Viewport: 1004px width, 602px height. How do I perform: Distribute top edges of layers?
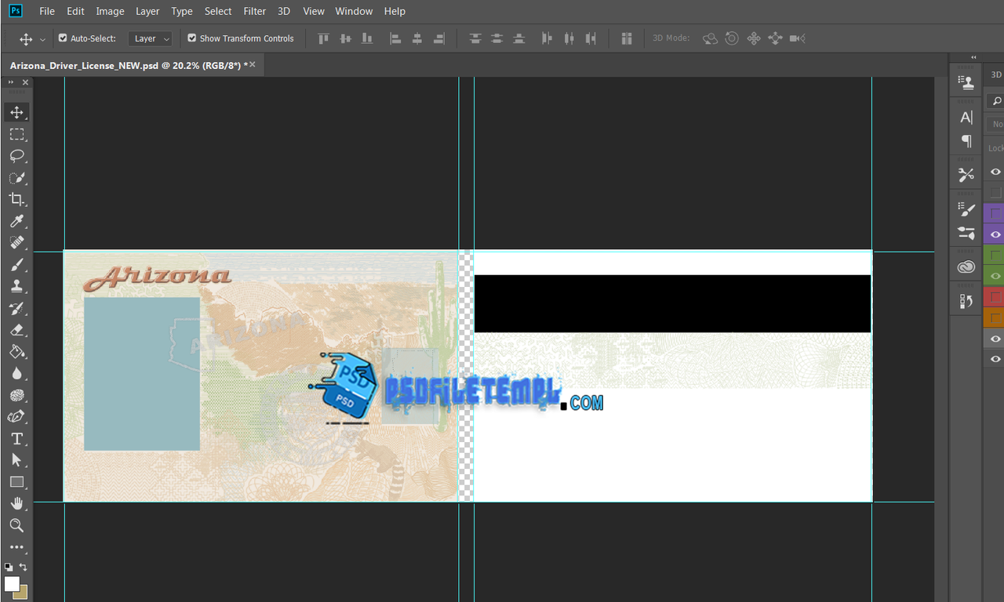(x=475, y=38)
